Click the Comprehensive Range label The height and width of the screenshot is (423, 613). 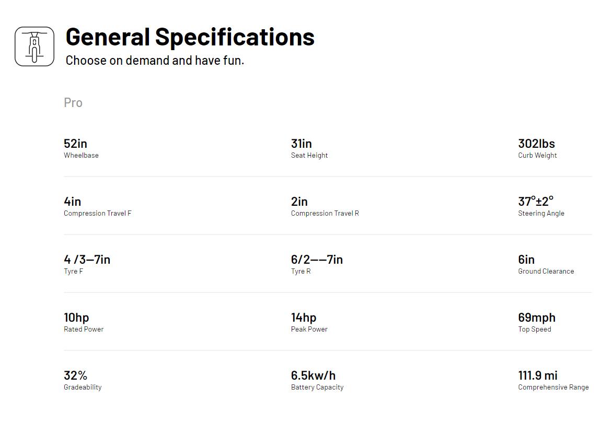553,387
